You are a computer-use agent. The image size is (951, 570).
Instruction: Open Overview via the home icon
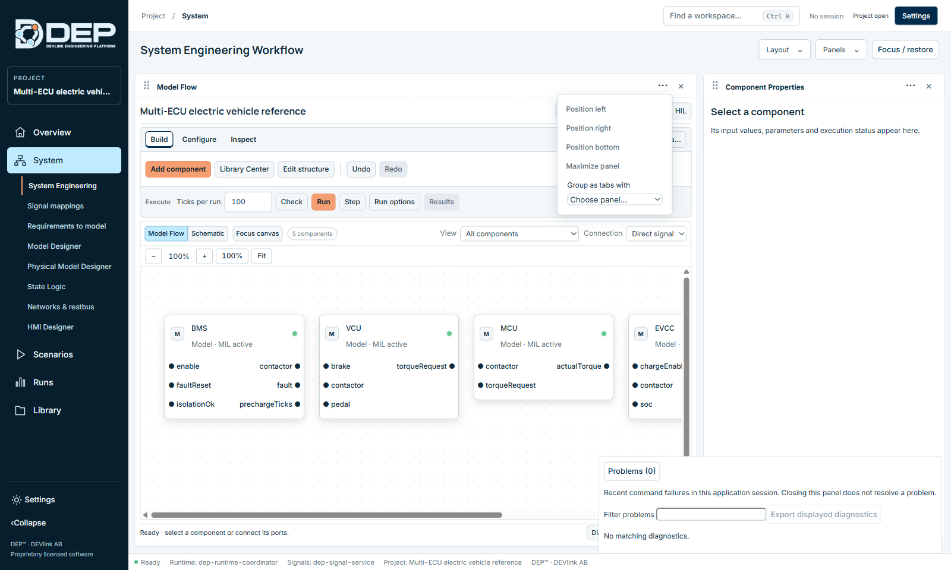click(20, 132)
